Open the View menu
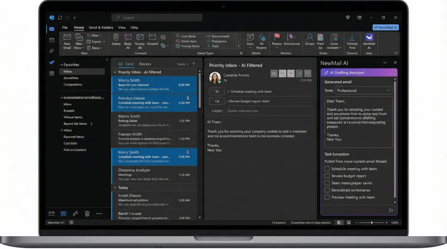 click(122, 27)
